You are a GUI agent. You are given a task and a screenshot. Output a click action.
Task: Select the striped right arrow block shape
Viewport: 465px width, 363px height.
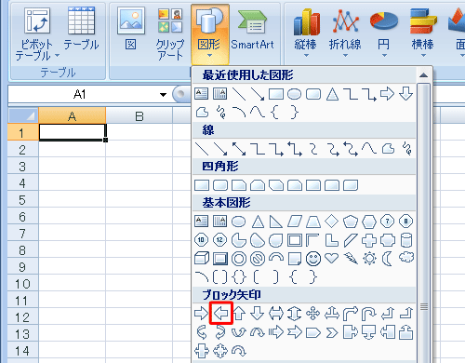(x=276, y=332)
